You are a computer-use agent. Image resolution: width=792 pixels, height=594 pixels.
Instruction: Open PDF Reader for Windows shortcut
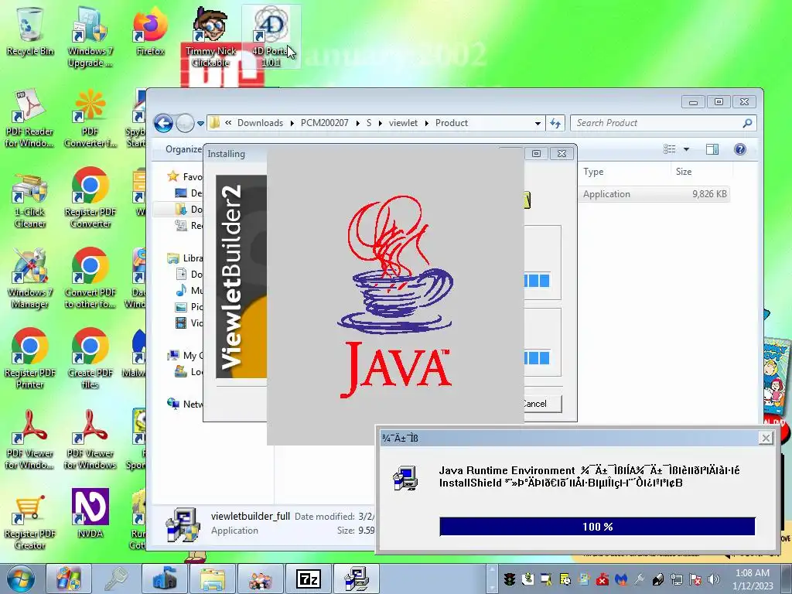30,118
